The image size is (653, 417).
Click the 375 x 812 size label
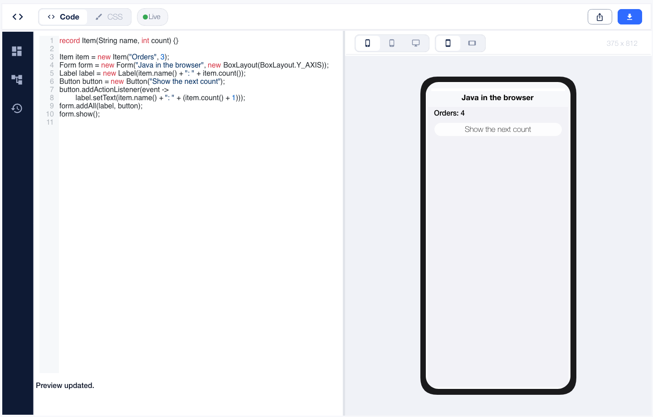click(x=622, y=44)
